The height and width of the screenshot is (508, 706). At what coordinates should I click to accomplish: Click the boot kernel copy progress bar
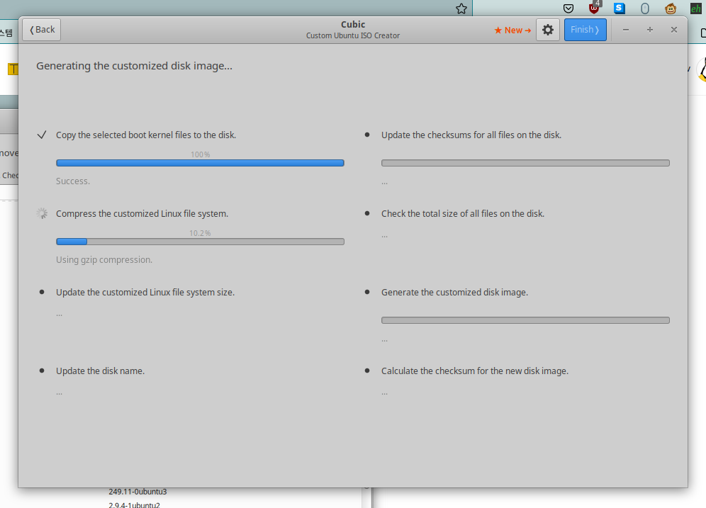coord(201,163)
